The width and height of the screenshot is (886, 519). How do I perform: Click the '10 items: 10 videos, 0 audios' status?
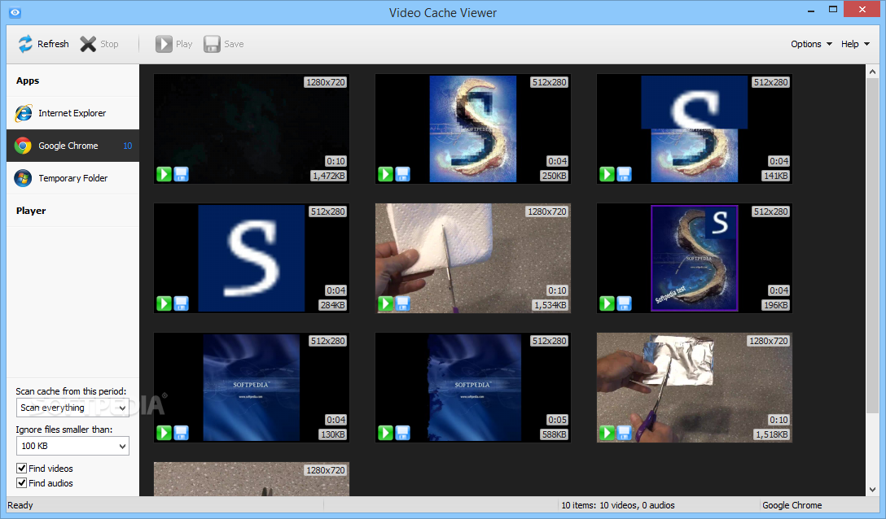[617, 505]
